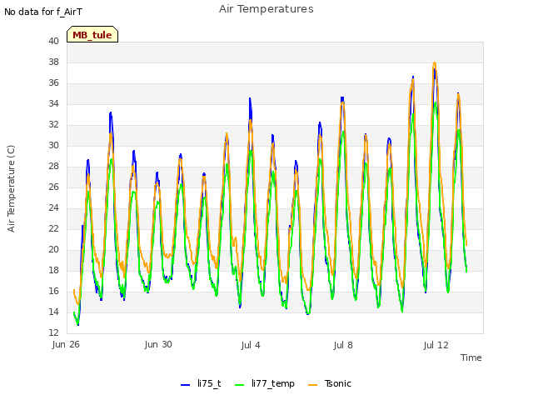Click the 24 y-axis tick label

53,207
